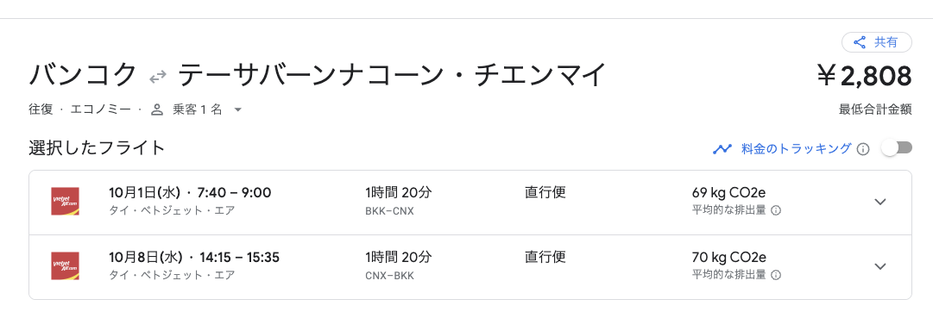933x312 pixels.
Task: Click the passenger person icon
Action: coord(157,109)
